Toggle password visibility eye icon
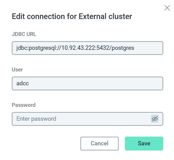The width and height of the screenshot is (174, 160). 155,119
